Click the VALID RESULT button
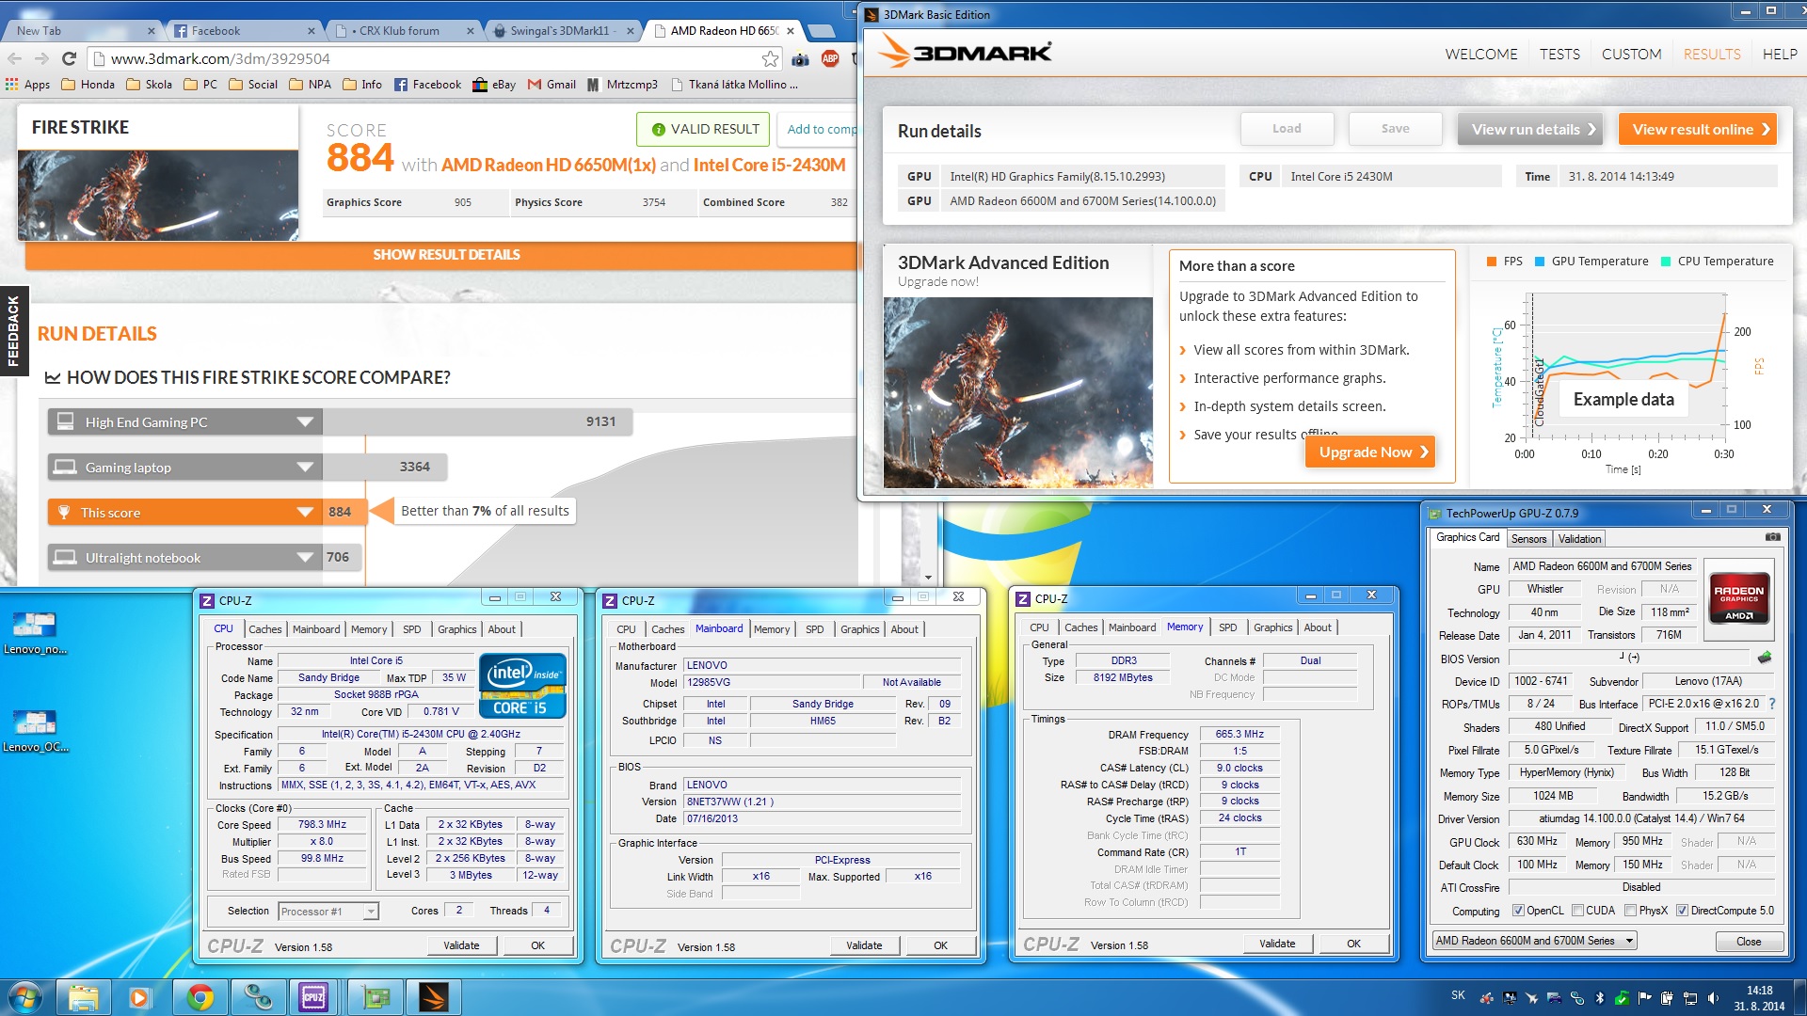The image size is (1807, 1016). (703, 129)
